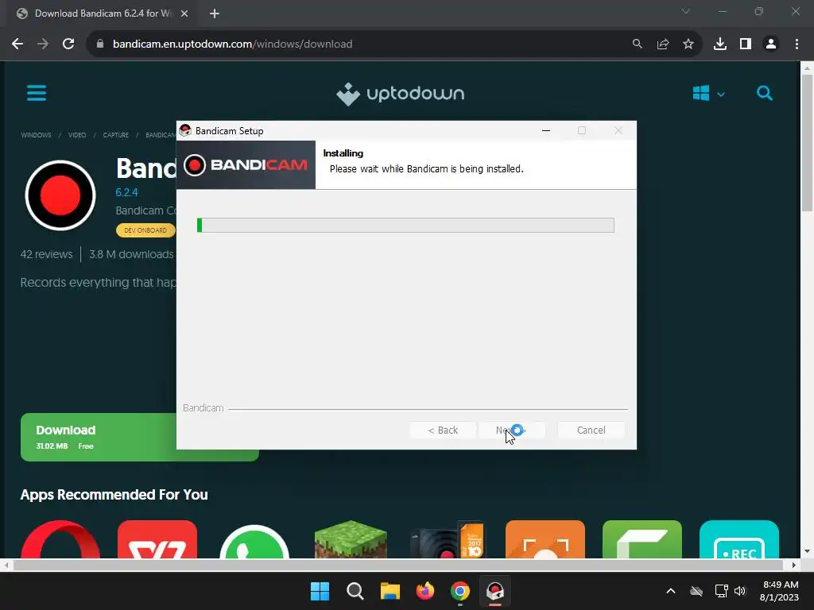This screenshot has height=610, width=814.
Task: Click the DEV ONBOARD badge
Action: (145, 230)
